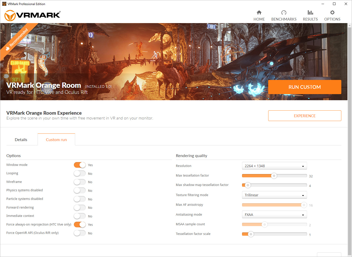Adjust the Max tessellation factor slider
The height and width of the screenshot is (257, 352).
274,176
